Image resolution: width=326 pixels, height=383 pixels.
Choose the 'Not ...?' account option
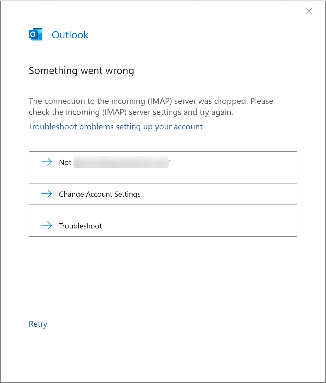163,162
